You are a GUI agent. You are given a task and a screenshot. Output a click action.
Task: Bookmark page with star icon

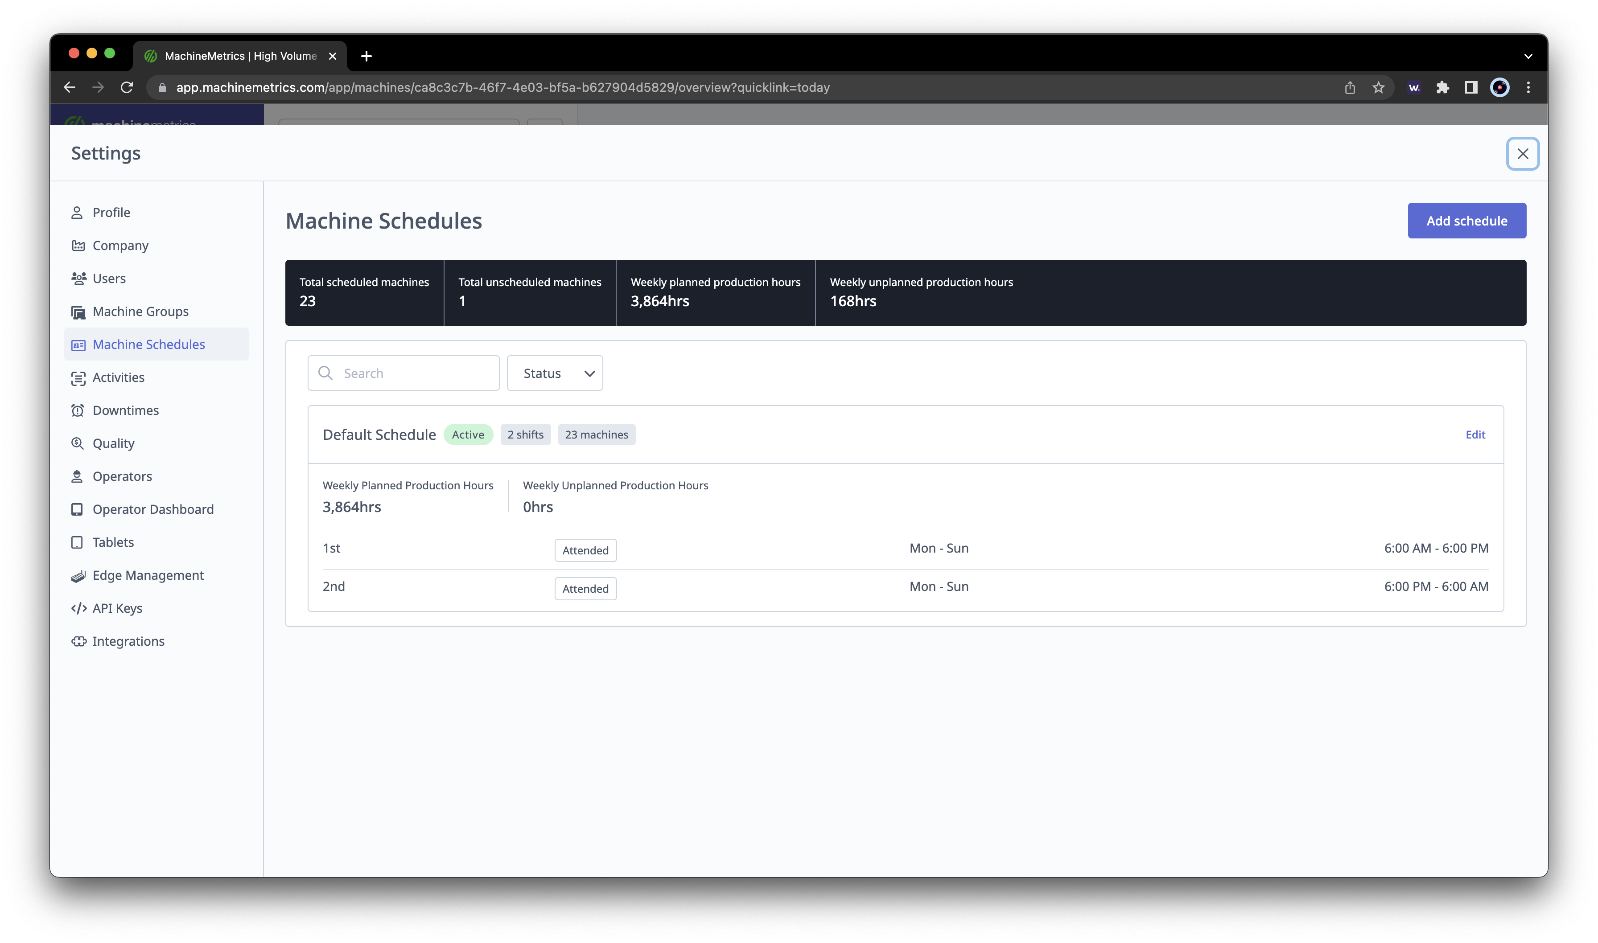coord(1378,88)
